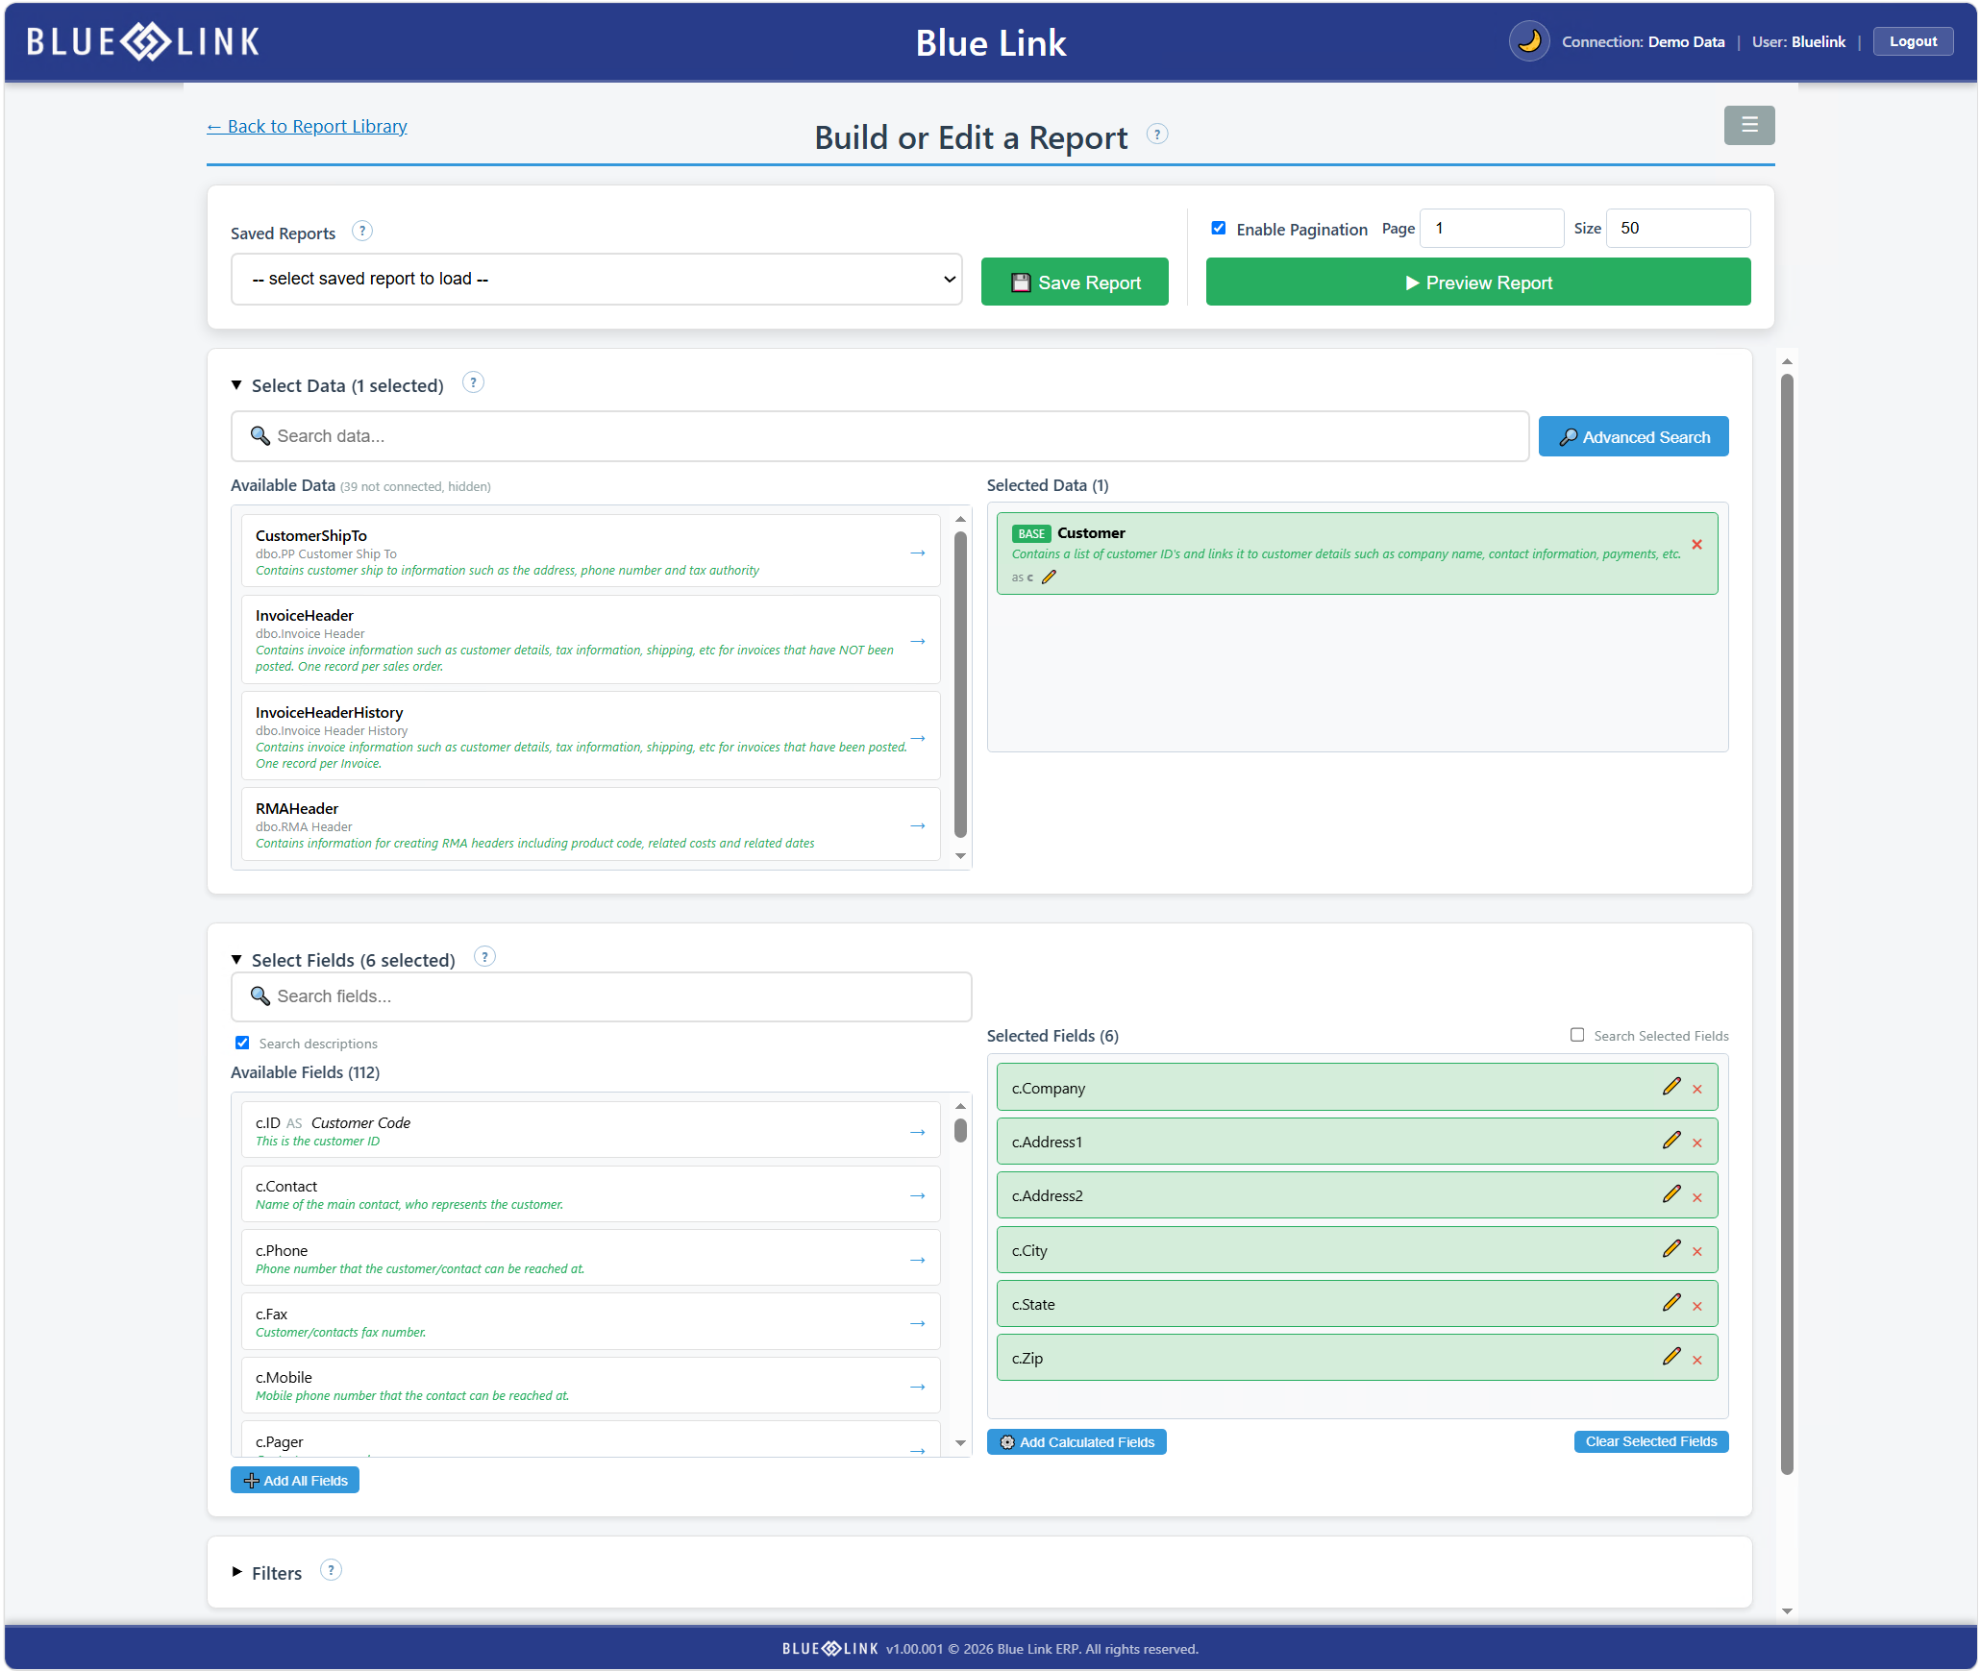Open help icon beside Select Data heading
This screenshot has height=1671, width=1980.
pyautogui.click(x=473, y=382)
